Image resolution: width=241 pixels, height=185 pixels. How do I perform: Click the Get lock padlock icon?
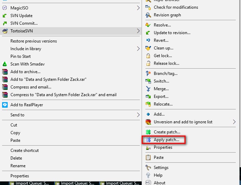tap(148, 56)
